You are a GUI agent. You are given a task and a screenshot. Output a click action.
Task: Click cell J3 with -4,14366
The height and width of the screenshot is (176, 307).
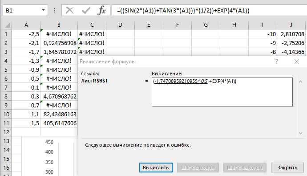pos(291,52)
